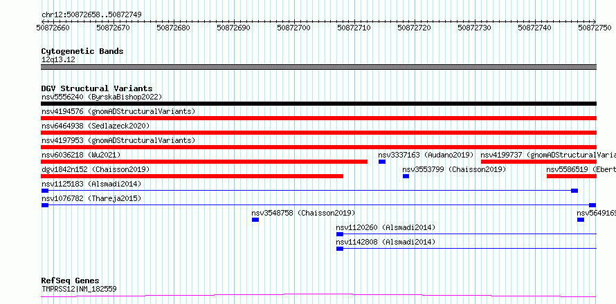Click the nsv5556240 black variant bar

[x=318, y=104]
